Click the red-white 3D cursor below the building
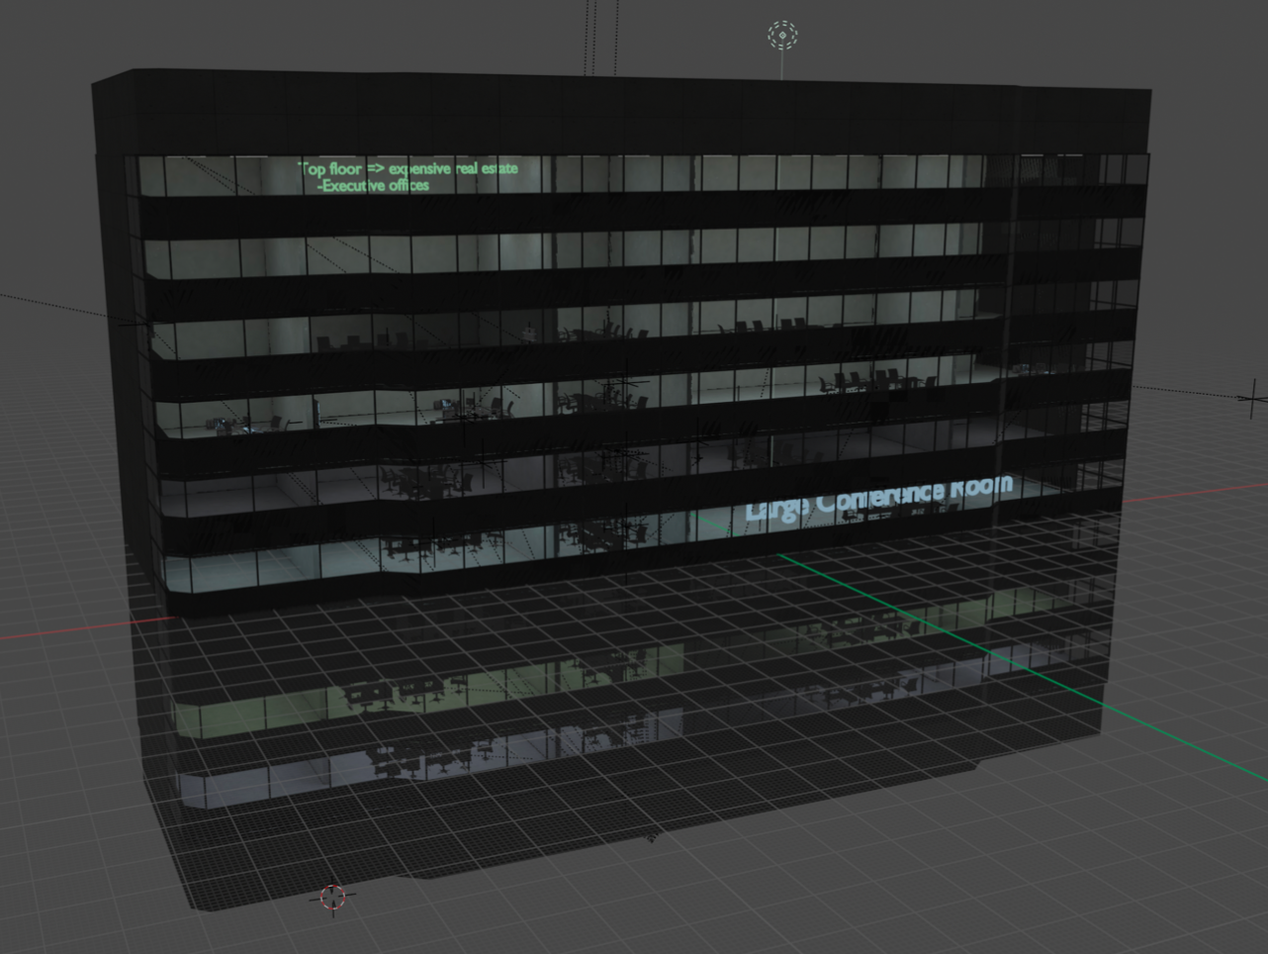The width and height of the screenshot is (1268, 954). pyautogui.click(x=332, y=898)
